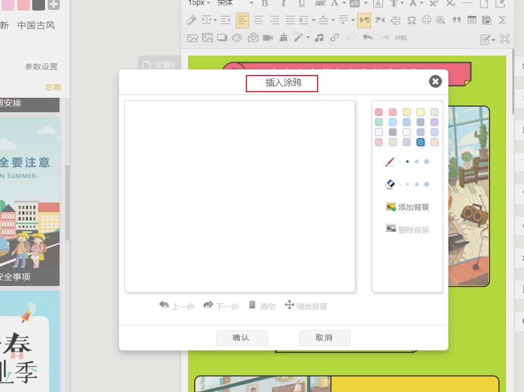Insert music with the note icon

pyautogui.click(x=319, y=38)
